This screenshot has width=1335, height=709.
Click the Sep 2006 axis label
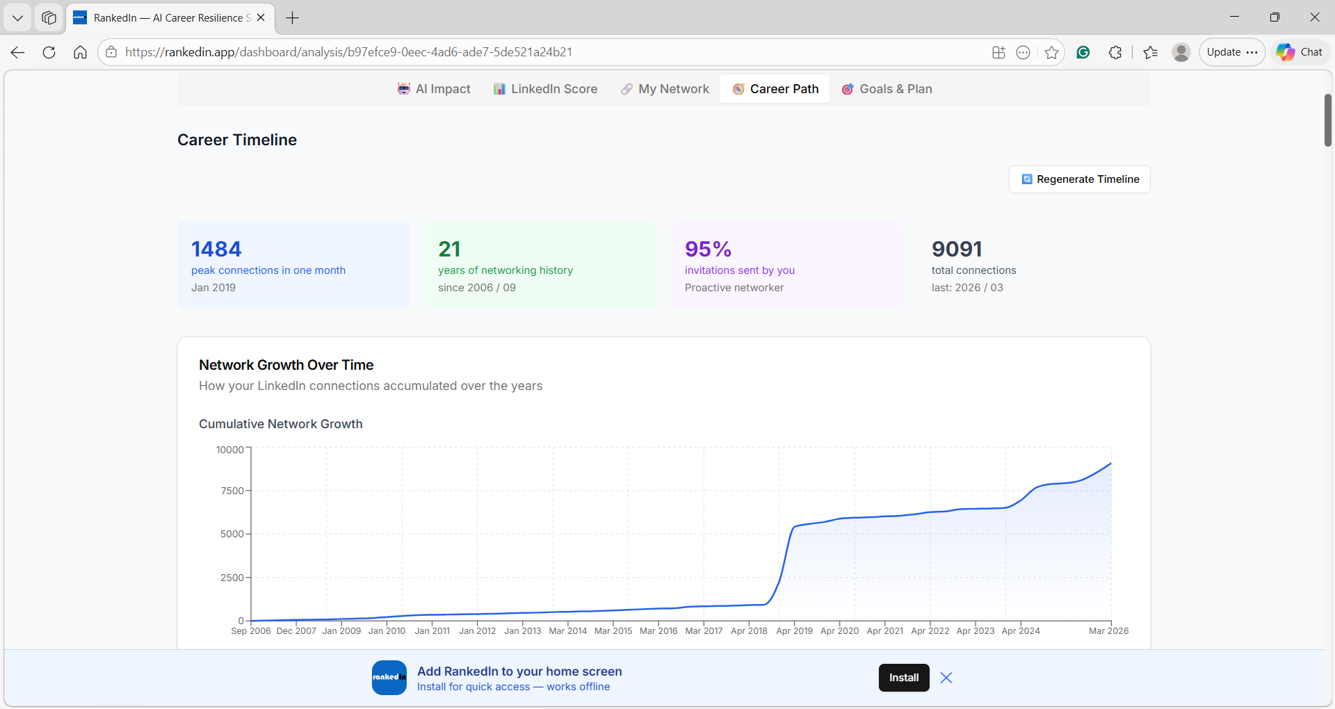251,631
